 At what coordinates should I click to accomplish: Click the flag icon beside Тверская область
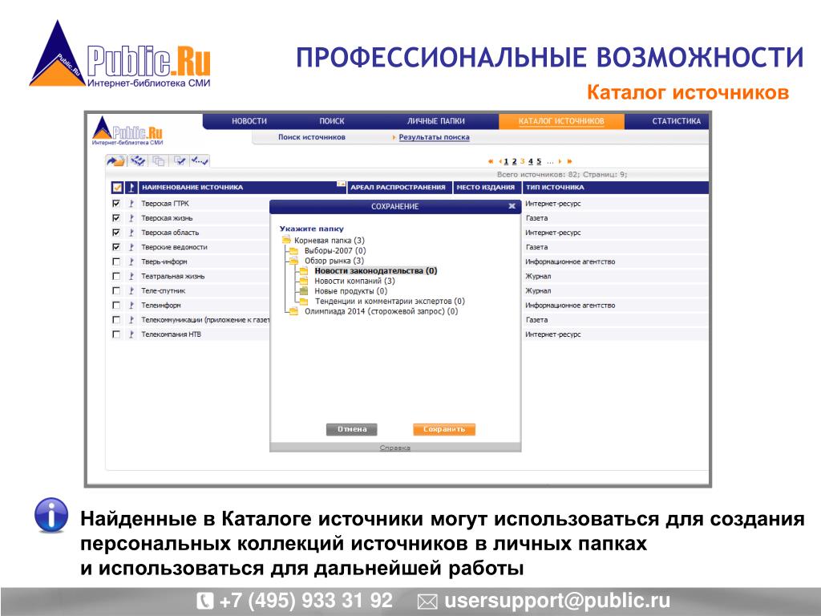tap(131, 233)
